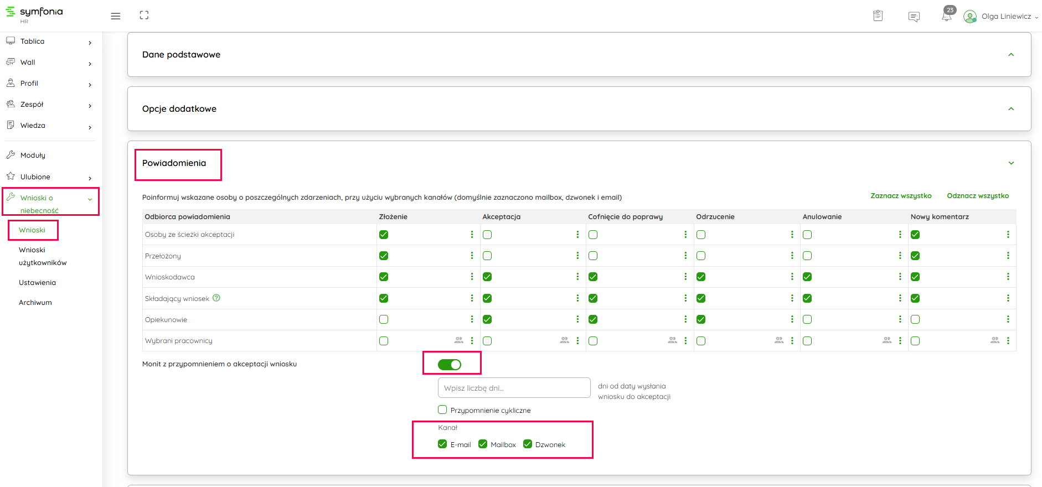Click Zaznacz wszystko link
This screenshot has width=1042, height=487.
(900, 196)
